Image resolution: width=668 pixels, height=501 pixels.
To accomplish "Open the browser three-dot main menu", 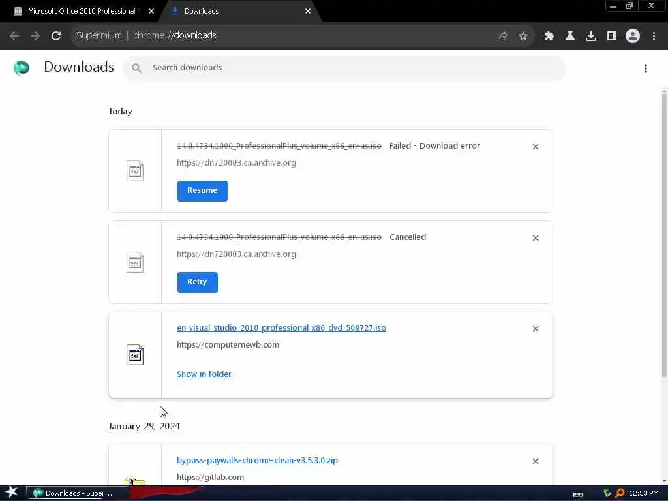I will pos(654,37).
